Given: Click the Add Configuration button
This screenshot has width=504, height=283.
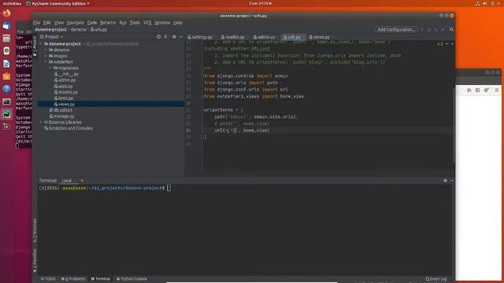Looking at the screenshot, I should click(396, 29).
